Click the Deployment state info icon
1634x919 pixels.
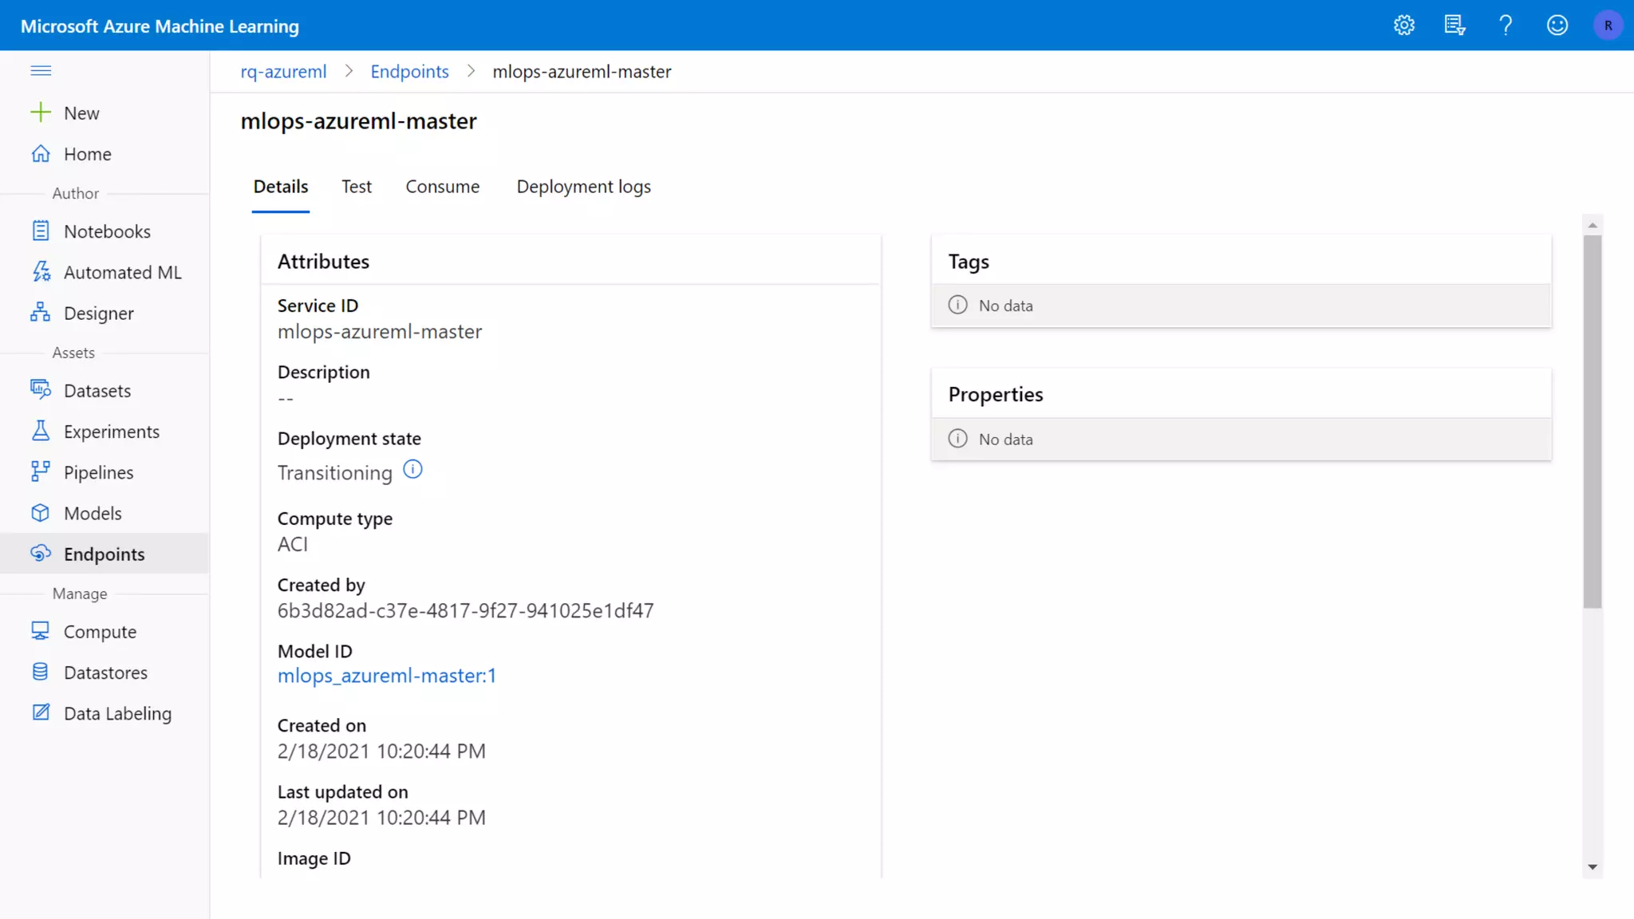(x=412, y=469)
